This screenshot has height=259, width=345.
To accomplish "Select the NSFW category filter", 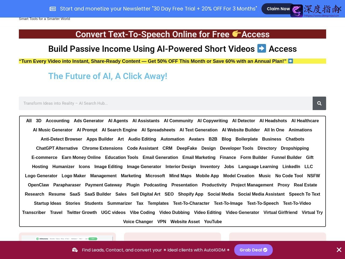I will point(313,176).
